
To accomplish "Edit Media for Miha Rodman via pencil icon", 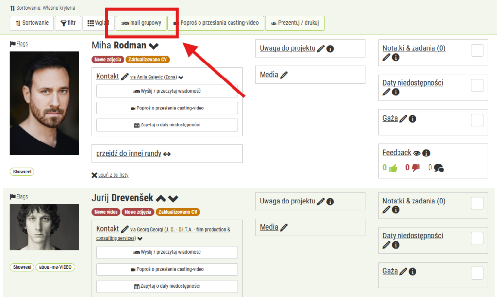I will point(284,75).
